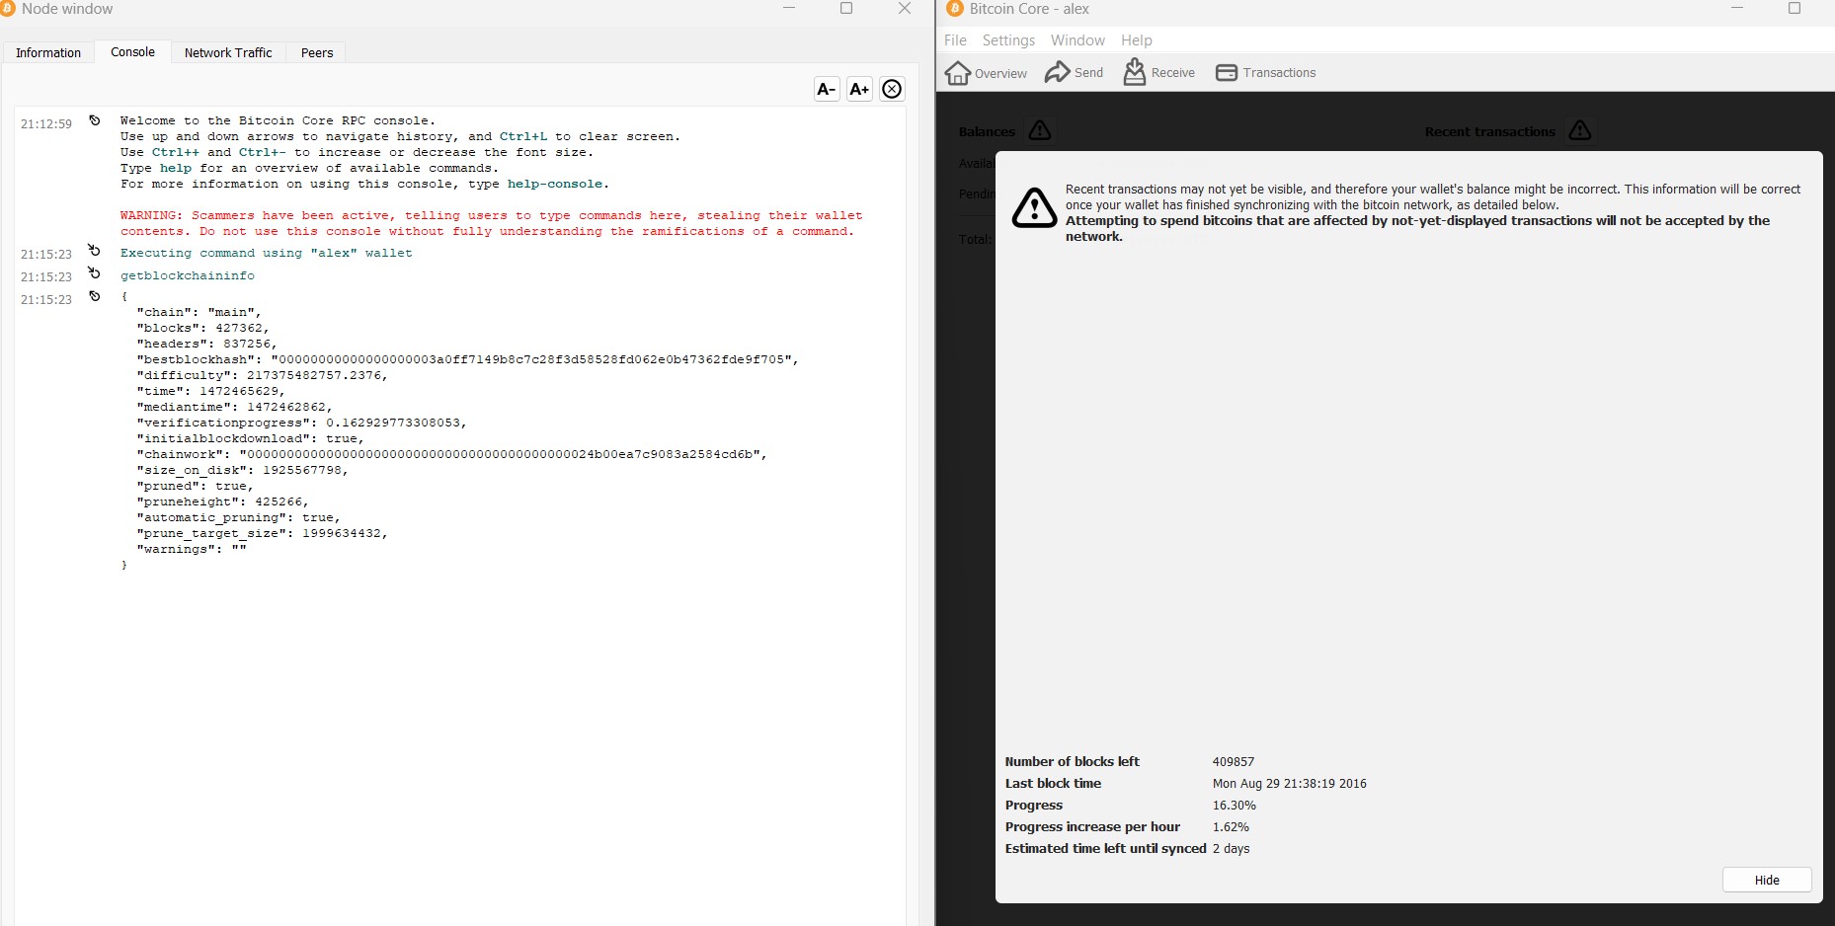1835x926 pixels.
Task: Click the Bitcoin logo in Node window title bar
Action: 7,9
